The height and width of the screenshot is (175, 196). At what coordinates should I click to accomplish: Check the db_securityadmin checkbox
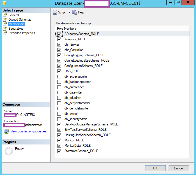pyautogui.click(x=59, y=119)
